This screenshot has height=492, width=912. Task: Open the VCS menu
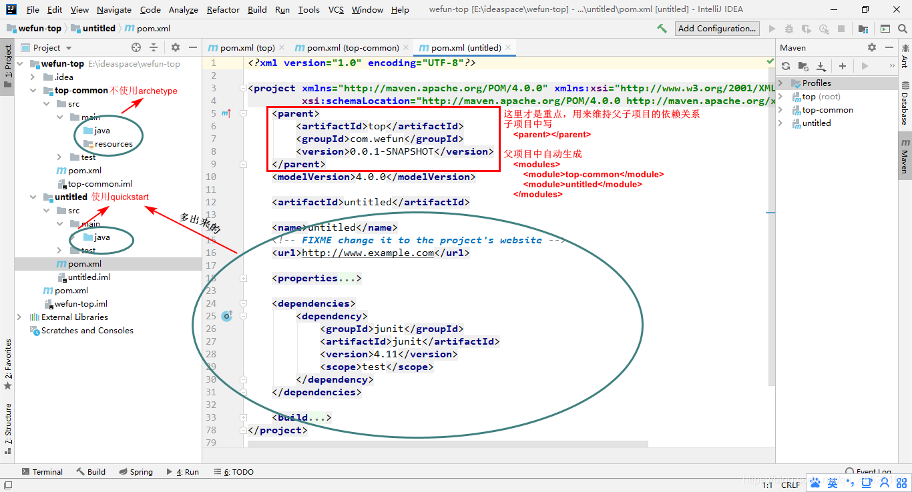click(x=336, y=10)
